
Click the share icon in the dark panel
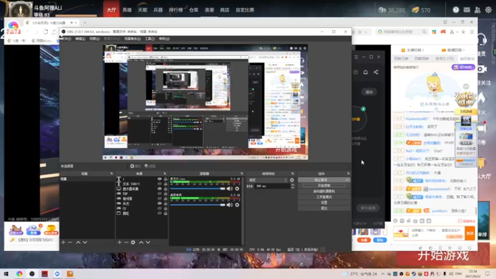[376, 72]
